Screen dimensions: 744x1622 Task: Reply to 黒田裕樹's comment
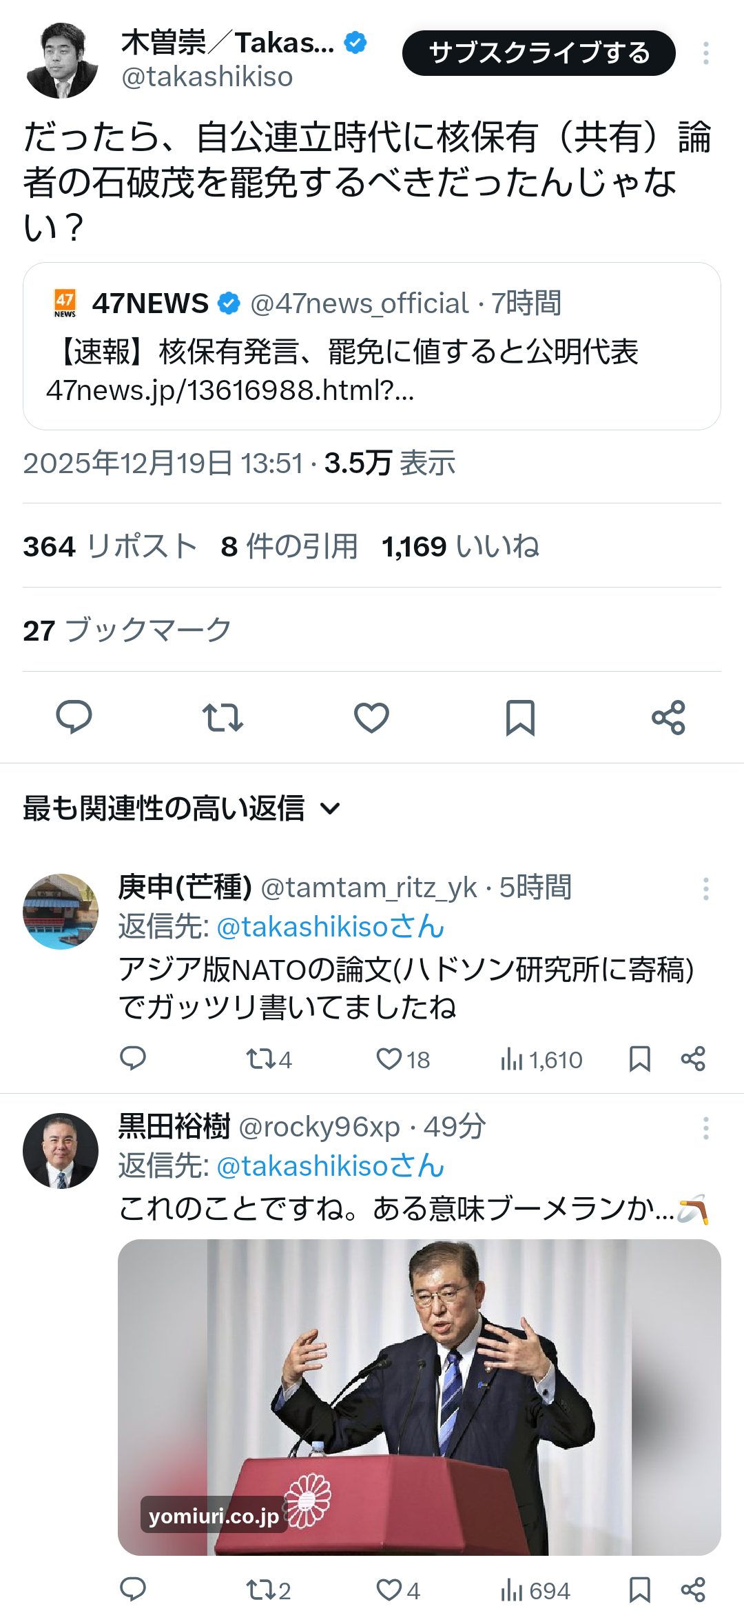click(x=133, y=1590)
